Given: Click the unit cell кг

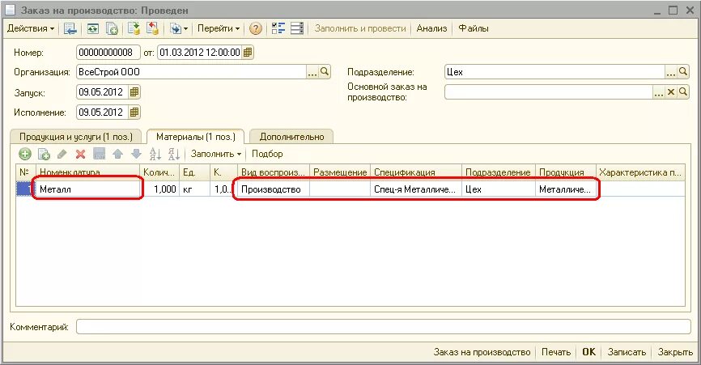Looking at the screenshot, I should click(x=195, y=189).
